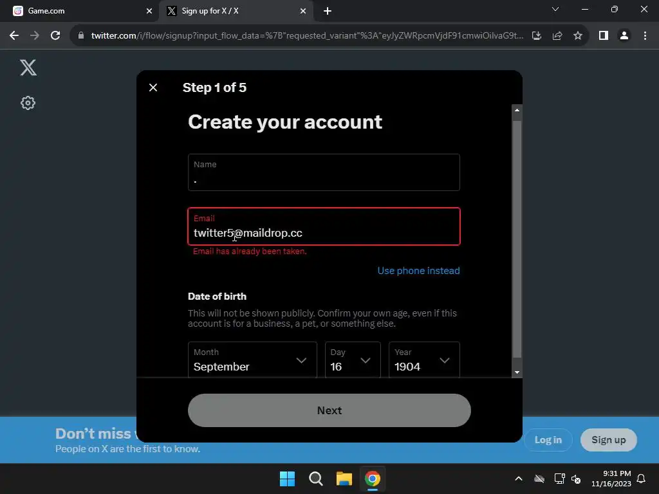The image size is (659, 494).
Task: Click the Email input field
Action: pos(324,226)
